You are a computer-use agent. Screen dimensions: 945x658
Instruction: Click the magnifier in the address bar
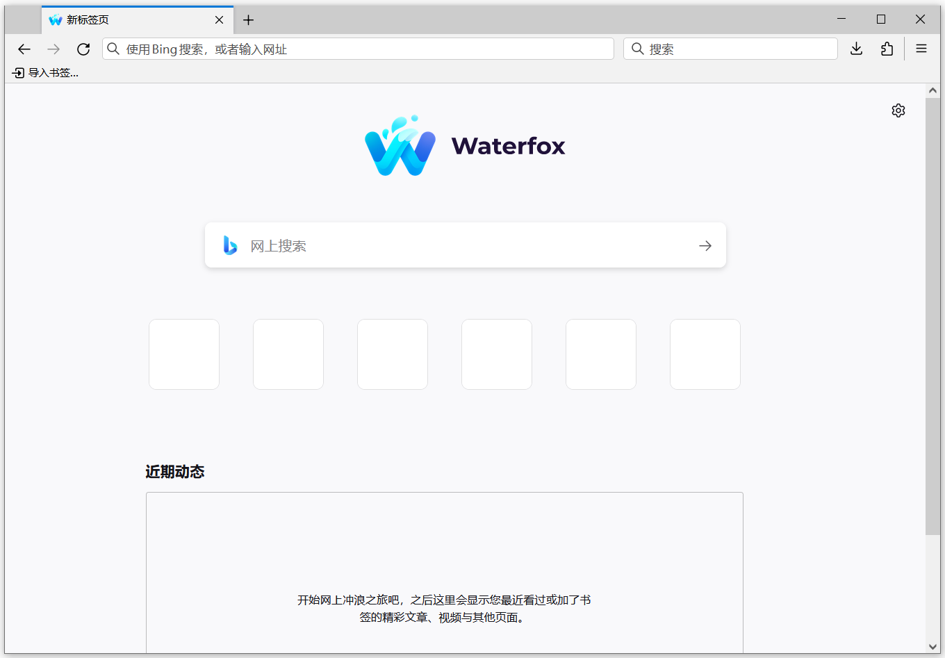pyautogui.click(x=113, y=49)
